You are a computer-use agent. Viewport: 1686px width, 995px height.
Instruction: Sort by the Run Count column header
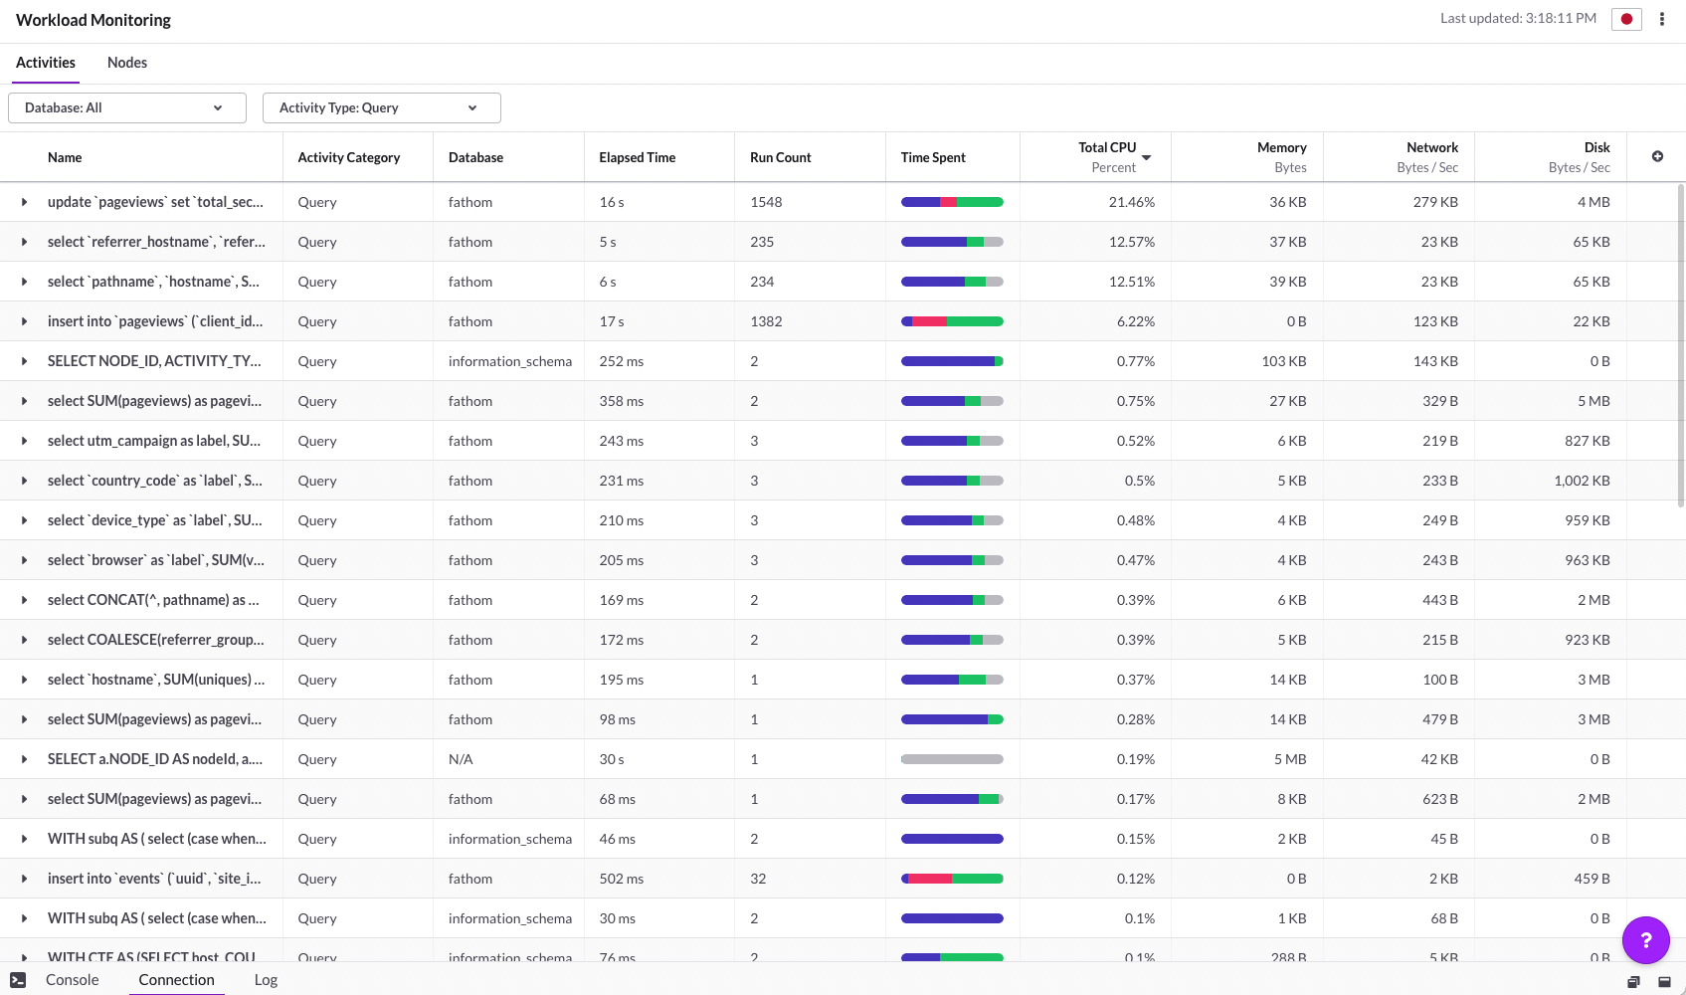pos(780,157)
